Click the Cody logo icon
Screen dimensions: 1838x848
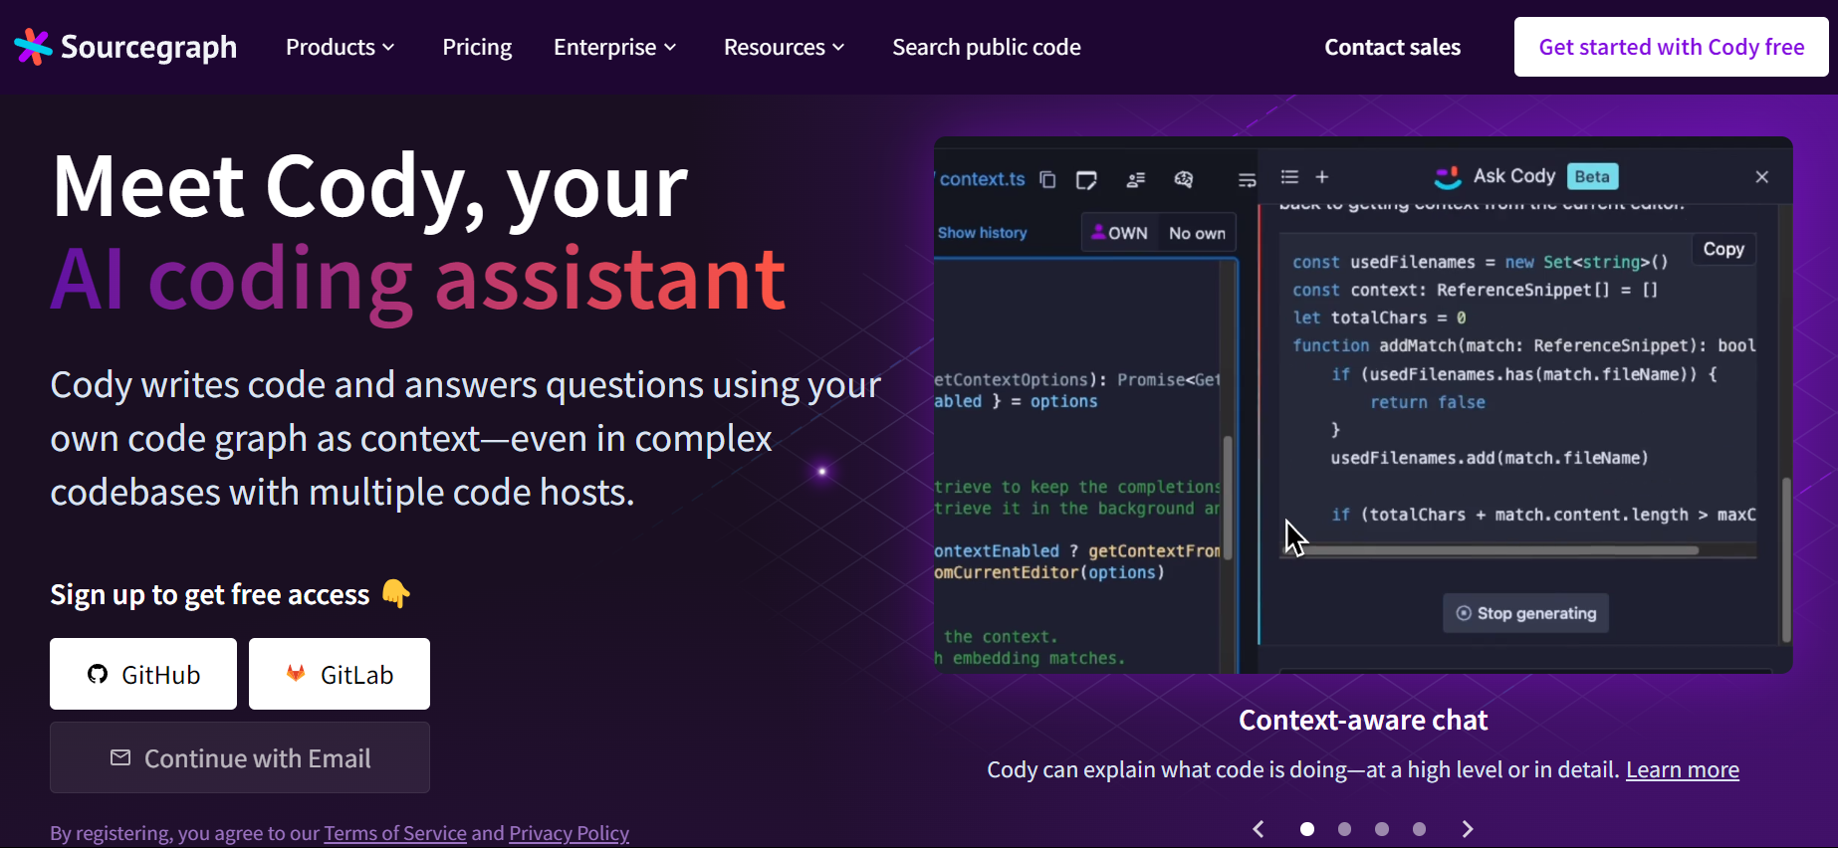point(1447,177)
